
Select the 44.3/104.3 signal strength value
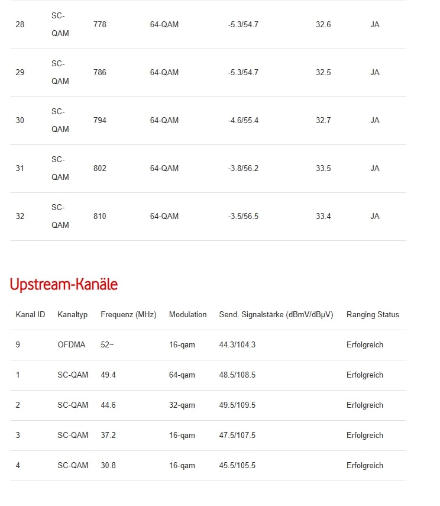237,345
